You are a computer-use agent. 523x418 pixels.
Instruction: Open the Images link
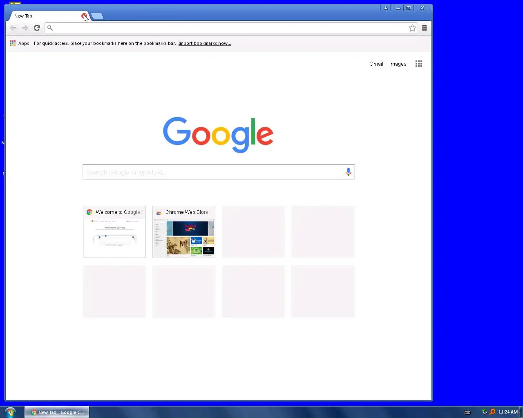point(398,64)
